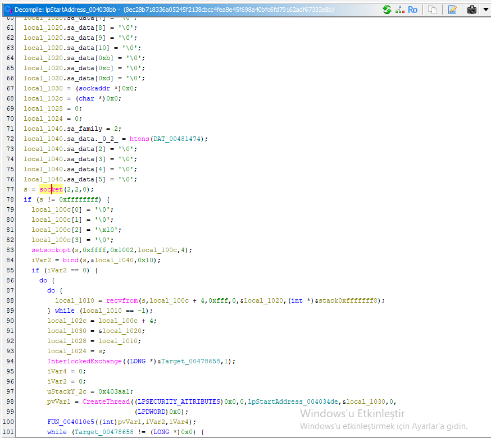Toggle the Ro read-only button
This screenshot has width=491, height=438.
[x=413, y=10]
